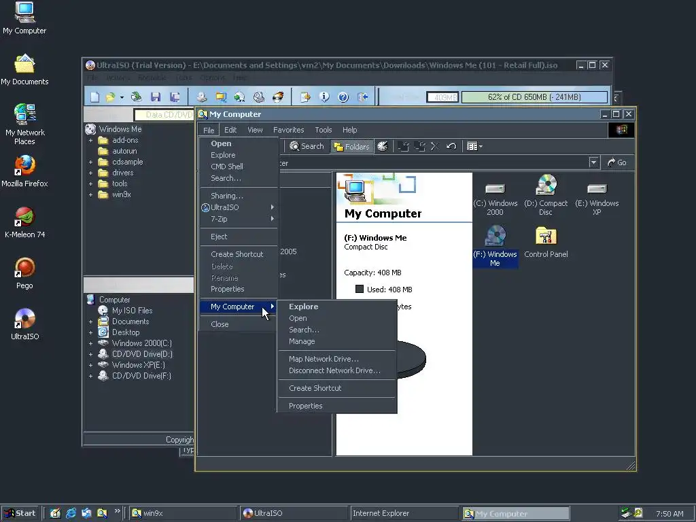Open the Favorites menu in My Computer

tap(288, 130)
